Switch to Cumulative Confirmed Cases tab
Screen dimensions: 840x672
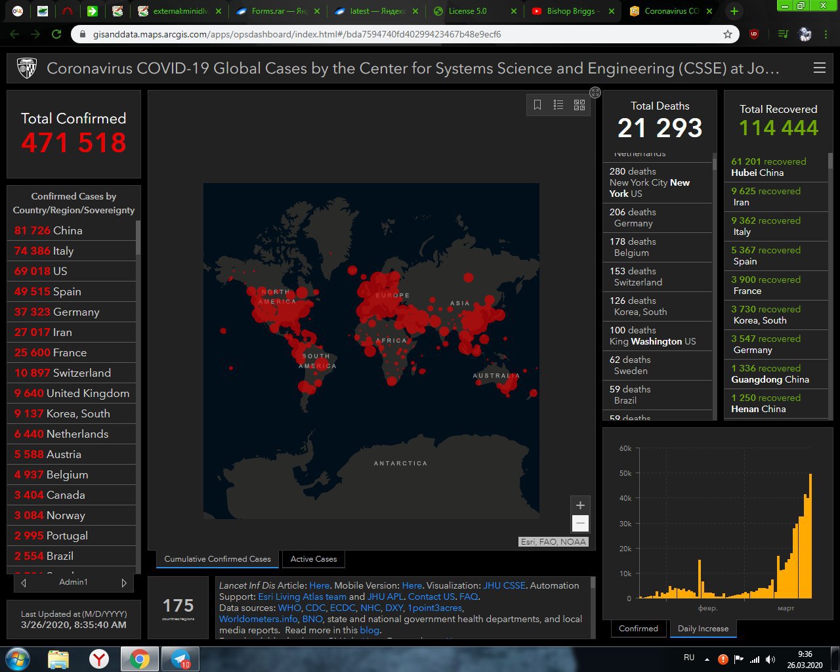[x=217, y=559]
